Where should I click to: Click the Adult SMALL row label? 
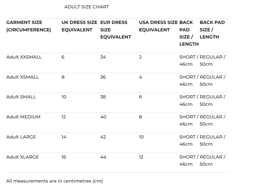point(21,97)
